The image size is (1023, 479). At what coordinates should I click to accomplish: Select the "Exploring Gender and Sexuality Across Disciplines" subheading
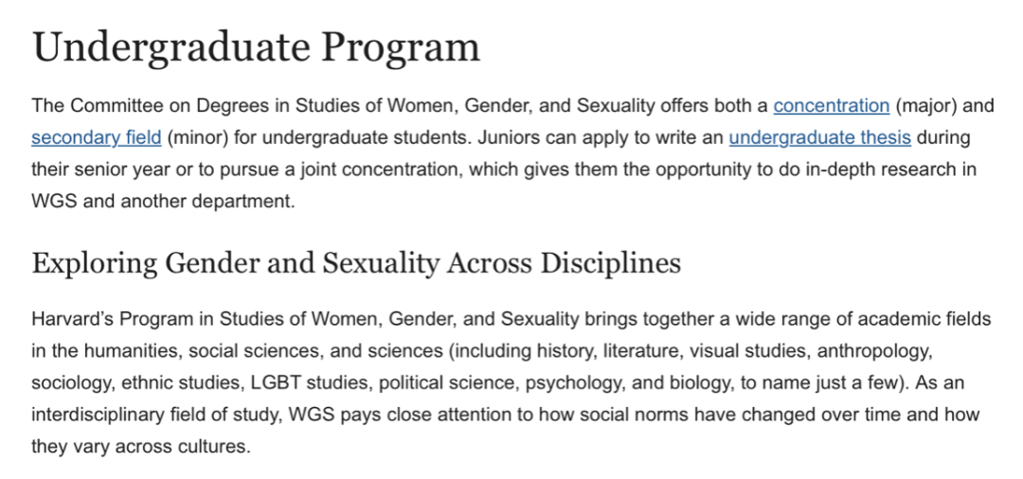coord(356,262)
